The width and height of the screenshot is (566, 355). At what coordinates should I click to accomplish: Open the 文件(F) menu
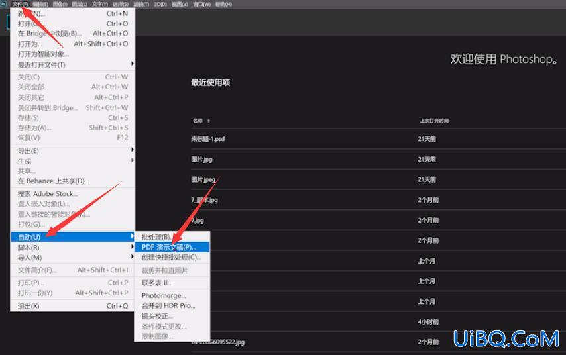20,4
